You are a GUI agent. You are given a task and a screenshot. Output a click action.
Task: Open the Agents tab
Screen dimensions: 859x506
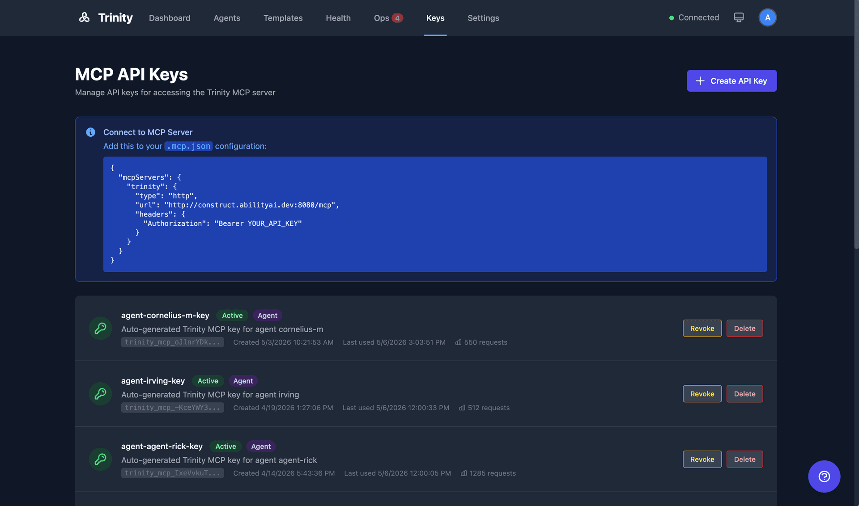[x=227, y=18]
